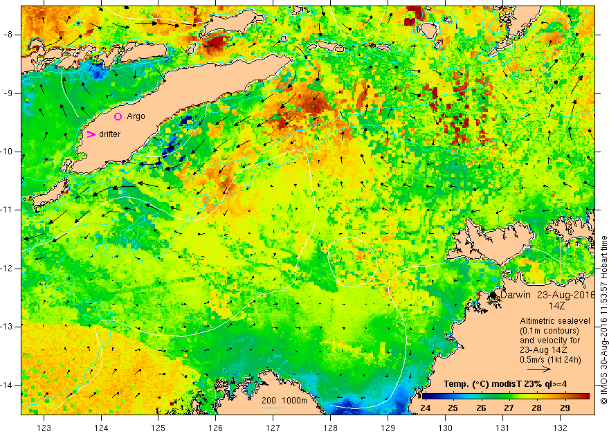This screenshot has width=609, height=436.
Task: Click the '0.5m/s (1kt 24h)' legend text
Action: coord(551,360)
